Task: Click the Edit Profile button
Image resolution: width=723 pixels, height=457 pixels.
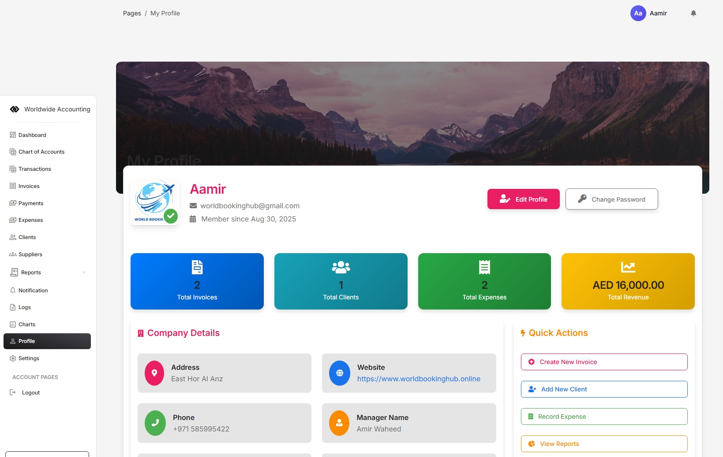Action: [x=523, y=199]
